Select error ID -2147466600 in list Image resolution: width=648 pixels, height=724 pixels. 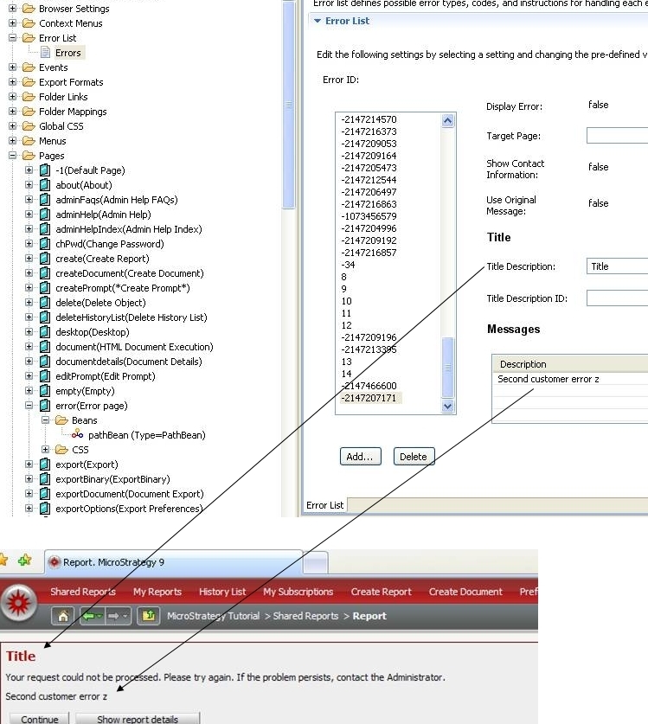coord(369,386)
